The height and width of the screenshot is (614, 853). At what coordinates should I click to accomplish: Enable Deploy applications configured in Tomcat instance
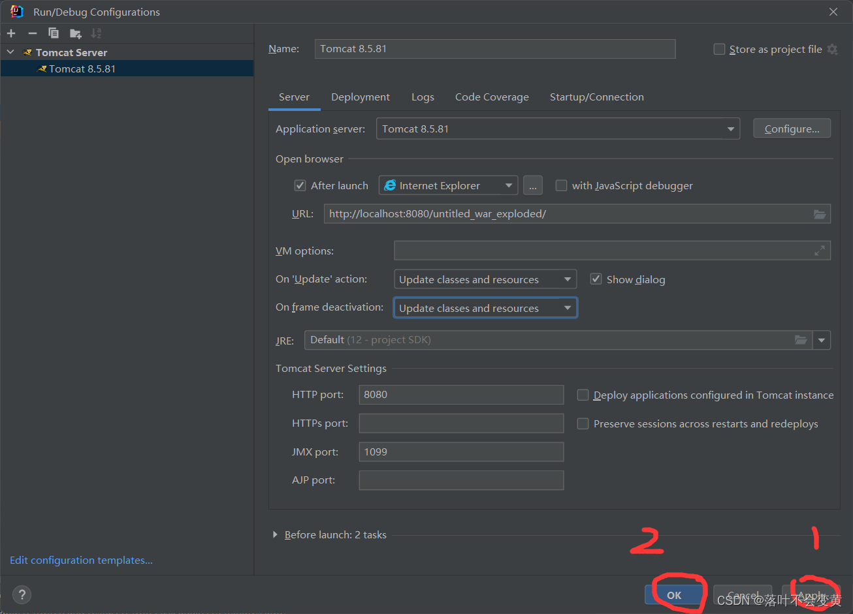point(583,395)
